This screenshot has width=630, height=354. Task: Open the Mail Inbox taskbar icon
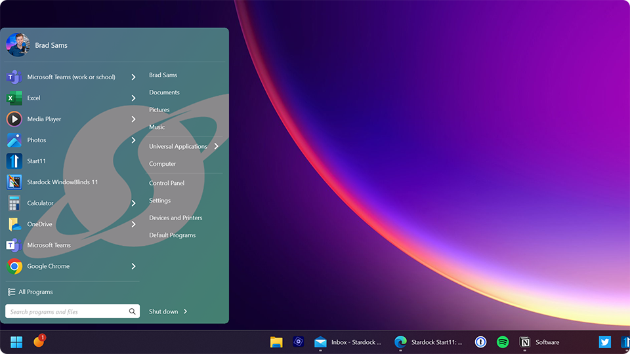(x=320, y=342)
